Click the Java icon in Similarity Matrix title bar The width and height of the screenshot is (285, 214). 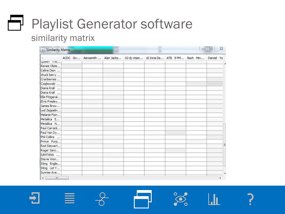pyautogui.click(x=43, y=50)
